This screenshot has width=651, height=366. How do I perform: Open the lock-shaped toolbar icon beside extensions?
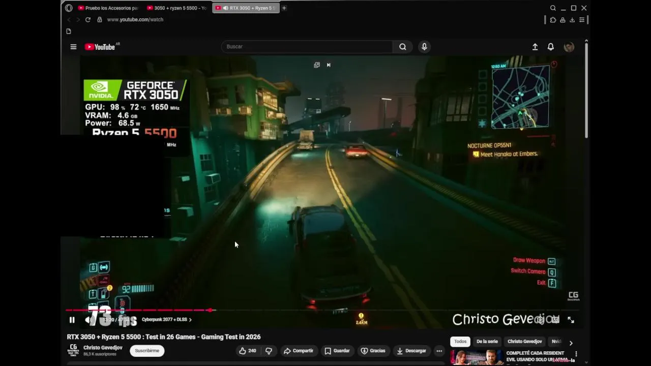pos(563,20)
